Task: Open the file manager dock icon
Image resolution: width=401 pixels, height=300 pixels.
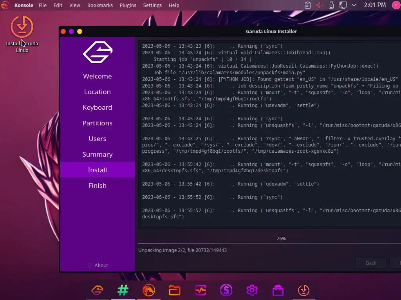Action: 175,290
